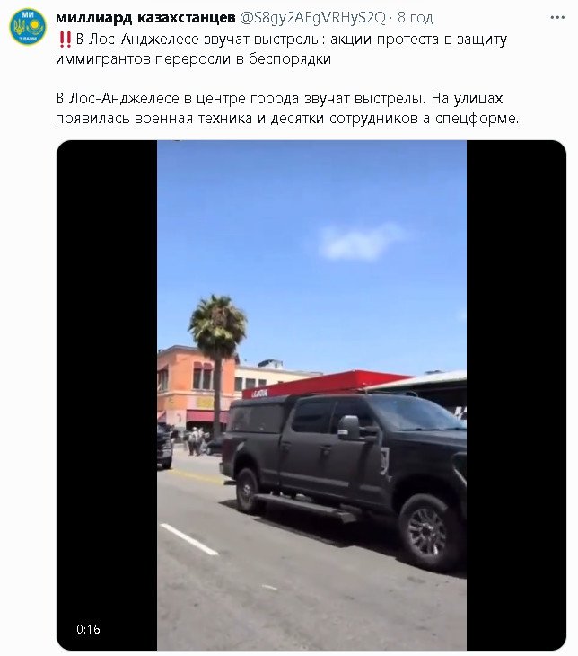Open the three-dots more options menu
Screen dimensions: 578x656
tap(557, 18)
